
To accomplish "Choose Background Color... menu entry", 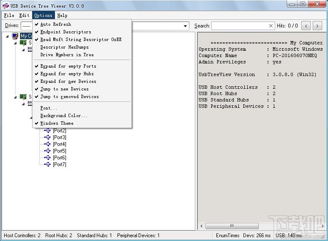I will click(82, 115).
